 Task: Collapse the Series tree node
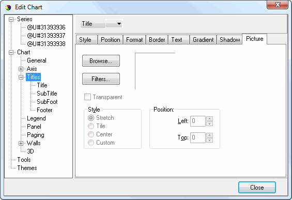[x=11, y=19]
